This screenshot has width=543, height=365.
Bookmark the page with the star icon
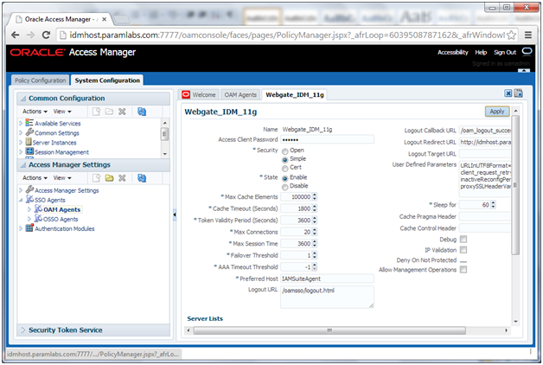[x=511, y=35]
